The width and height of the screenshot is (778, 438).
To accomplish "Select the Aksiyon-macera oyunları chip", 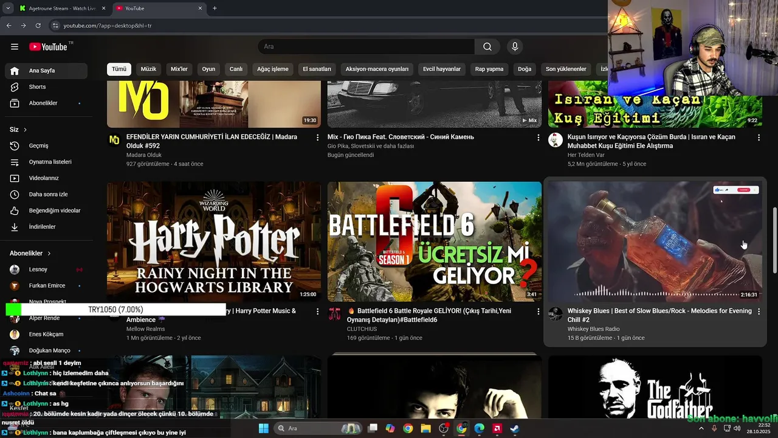I will 377,69.
